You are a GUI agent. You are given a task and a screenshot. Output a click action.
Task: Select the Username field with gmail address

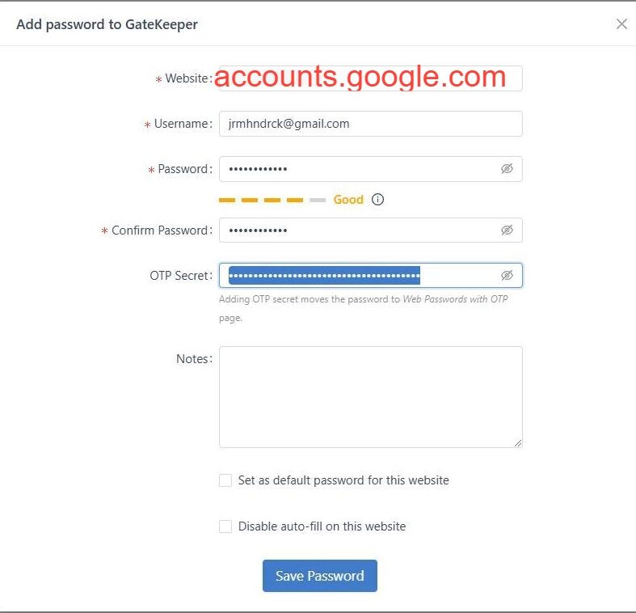370,124
